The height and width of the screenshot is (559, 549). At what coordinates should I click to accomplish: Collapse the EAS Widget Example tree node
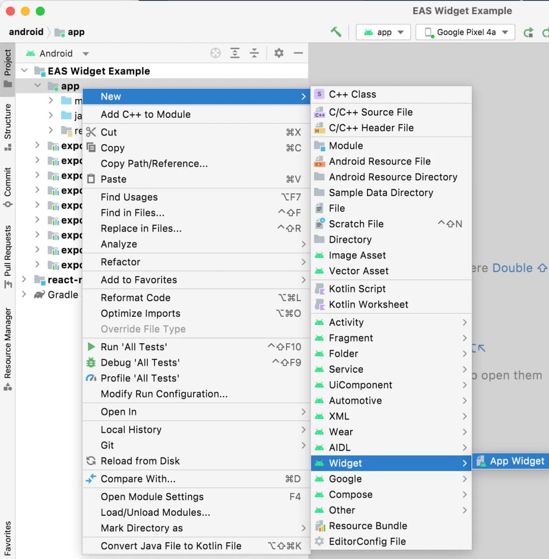click(24, 71)
